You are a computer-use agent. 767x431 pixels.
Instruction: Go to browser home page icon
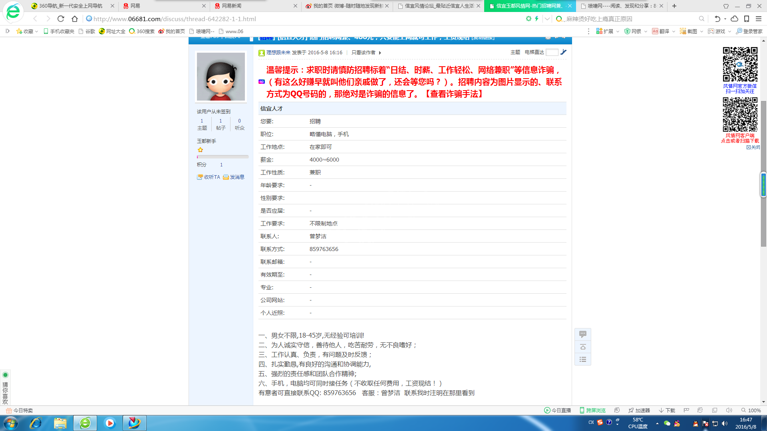pos(75,19)
